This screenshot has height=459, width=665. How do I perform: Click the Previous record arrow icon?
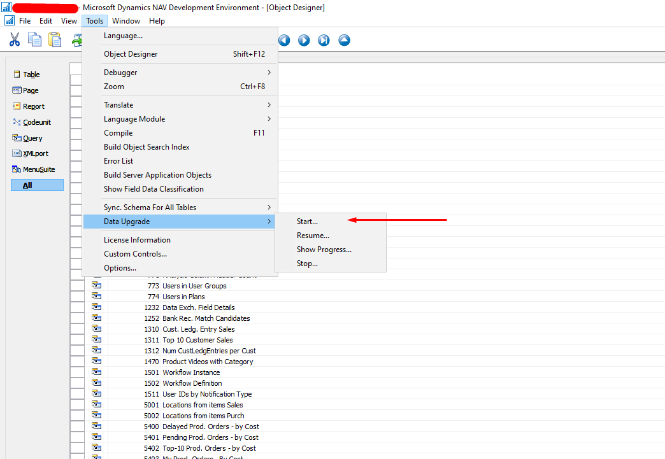click(284, 40)
